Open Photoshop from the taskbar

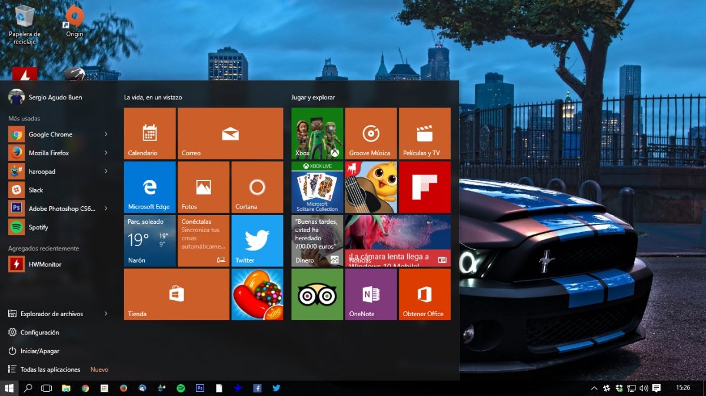[x=200, y=388]
